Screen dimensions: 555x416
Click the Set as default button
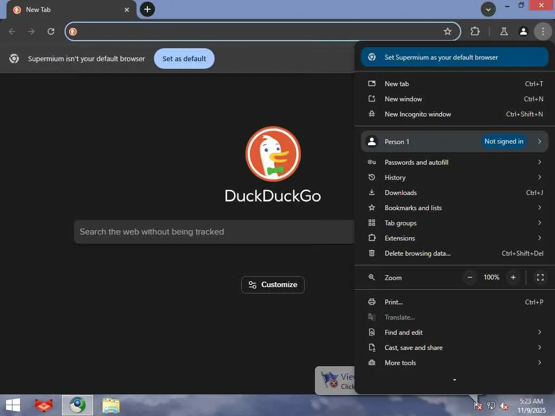click(184, 58)
